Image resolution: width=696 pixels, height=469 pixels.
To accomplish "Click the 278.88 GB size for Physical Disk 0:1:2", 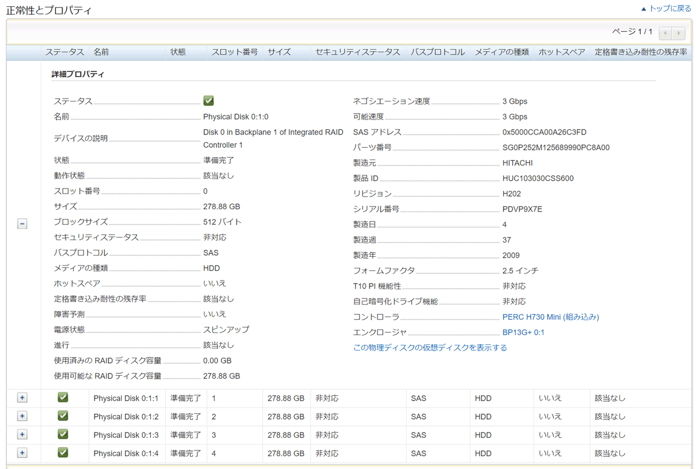I will [286, 417].
